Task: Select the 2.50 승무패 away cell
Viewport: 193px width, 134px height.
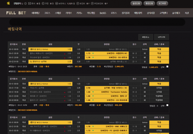Action: (x=107, y=88)
